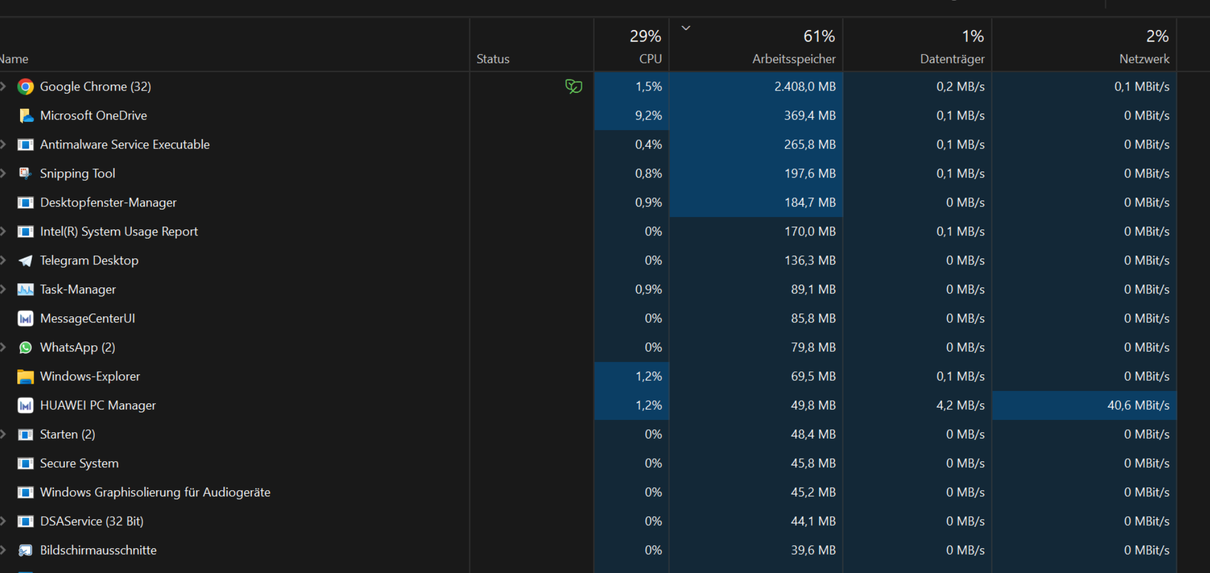Click the 2.408,0 MB memory value
This screenshot has height=573, width=1210.
tap(805, 86)
